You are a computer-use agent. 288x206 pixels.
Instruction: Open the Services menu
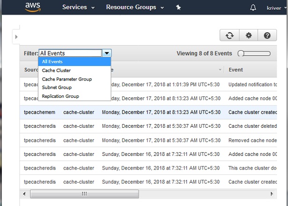(78, 7)
